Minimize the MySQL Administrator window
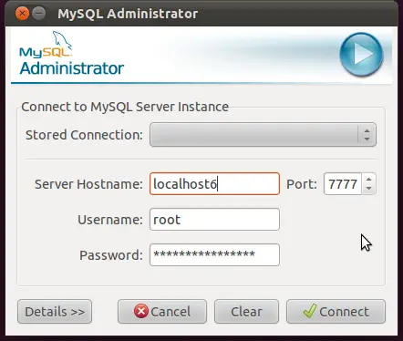This screenshot has width=403, height=341. coord(39,14)
